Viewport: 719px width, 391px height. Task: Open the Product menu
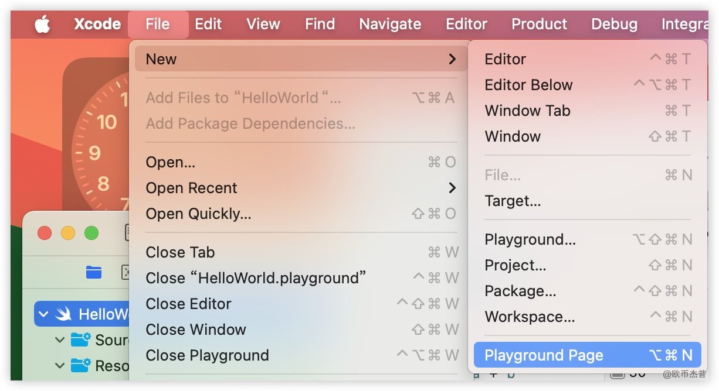(539, 24)
